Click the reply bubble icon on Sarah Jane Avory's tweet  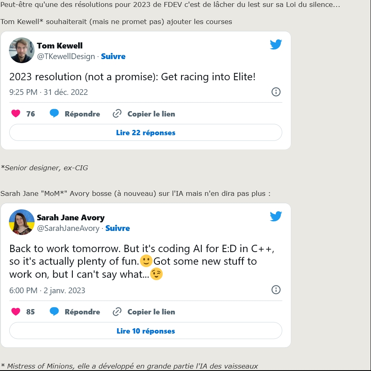pos(54,312)
